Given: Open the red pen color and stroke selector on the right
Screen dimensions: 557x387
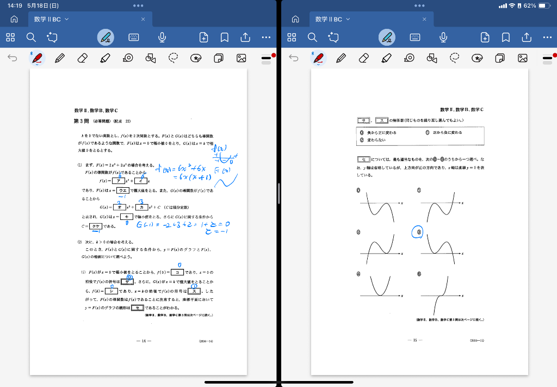Looking at the screenshot, I should (x=548, y=58).
